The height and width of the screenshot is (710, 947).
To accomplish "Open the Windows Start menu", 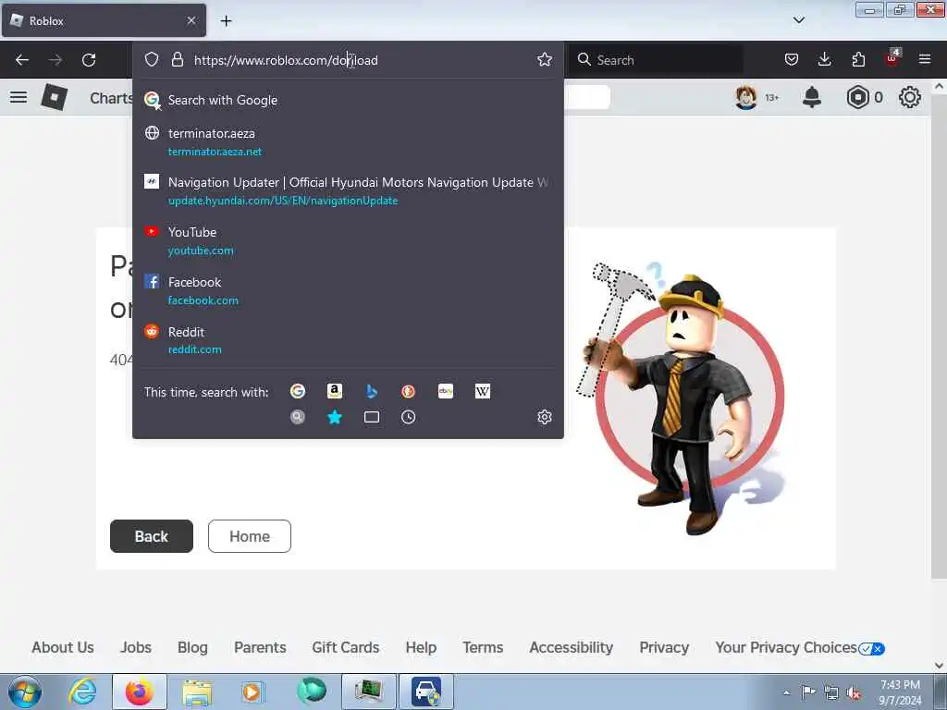I will coord(25,692).
